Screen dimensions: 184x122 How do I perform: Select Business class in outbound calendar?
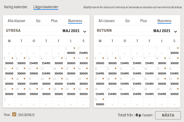(x=75, y=21)
